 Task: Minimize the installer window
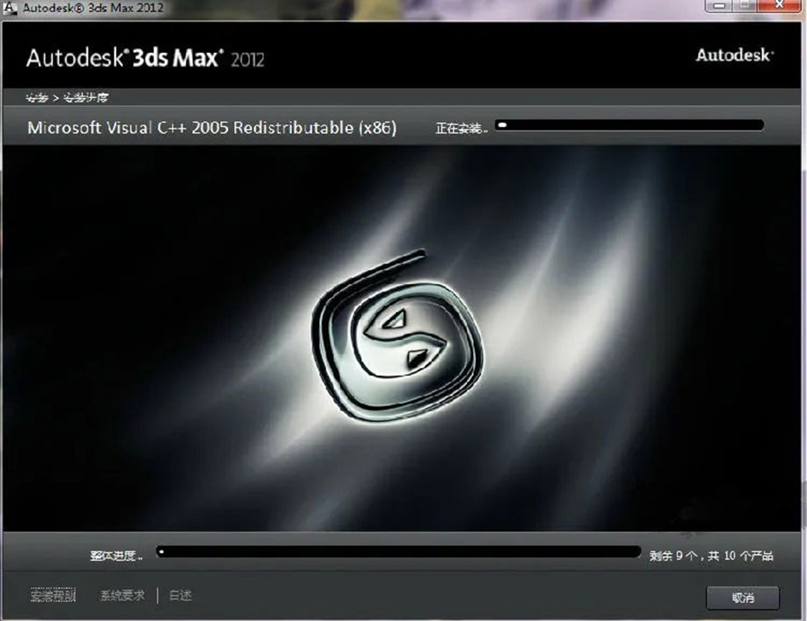pyautogui.click(x=720, y=6)
